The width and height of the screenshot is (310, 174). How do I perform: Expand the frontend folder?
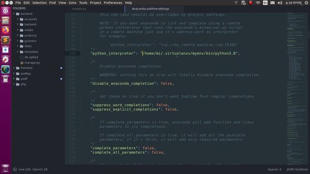(14, 68)
